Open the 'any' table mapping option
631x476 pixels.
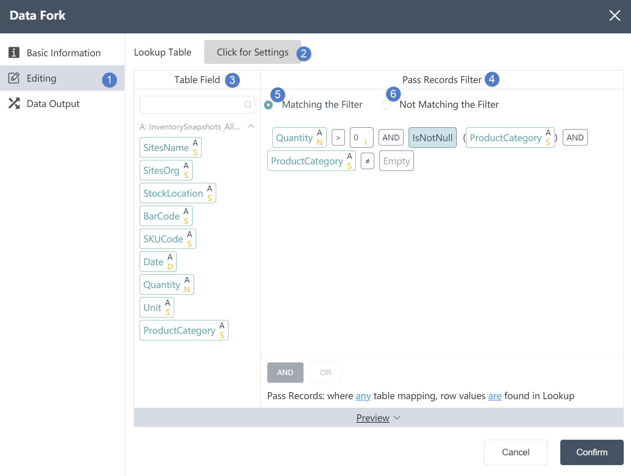pos(363,396)
